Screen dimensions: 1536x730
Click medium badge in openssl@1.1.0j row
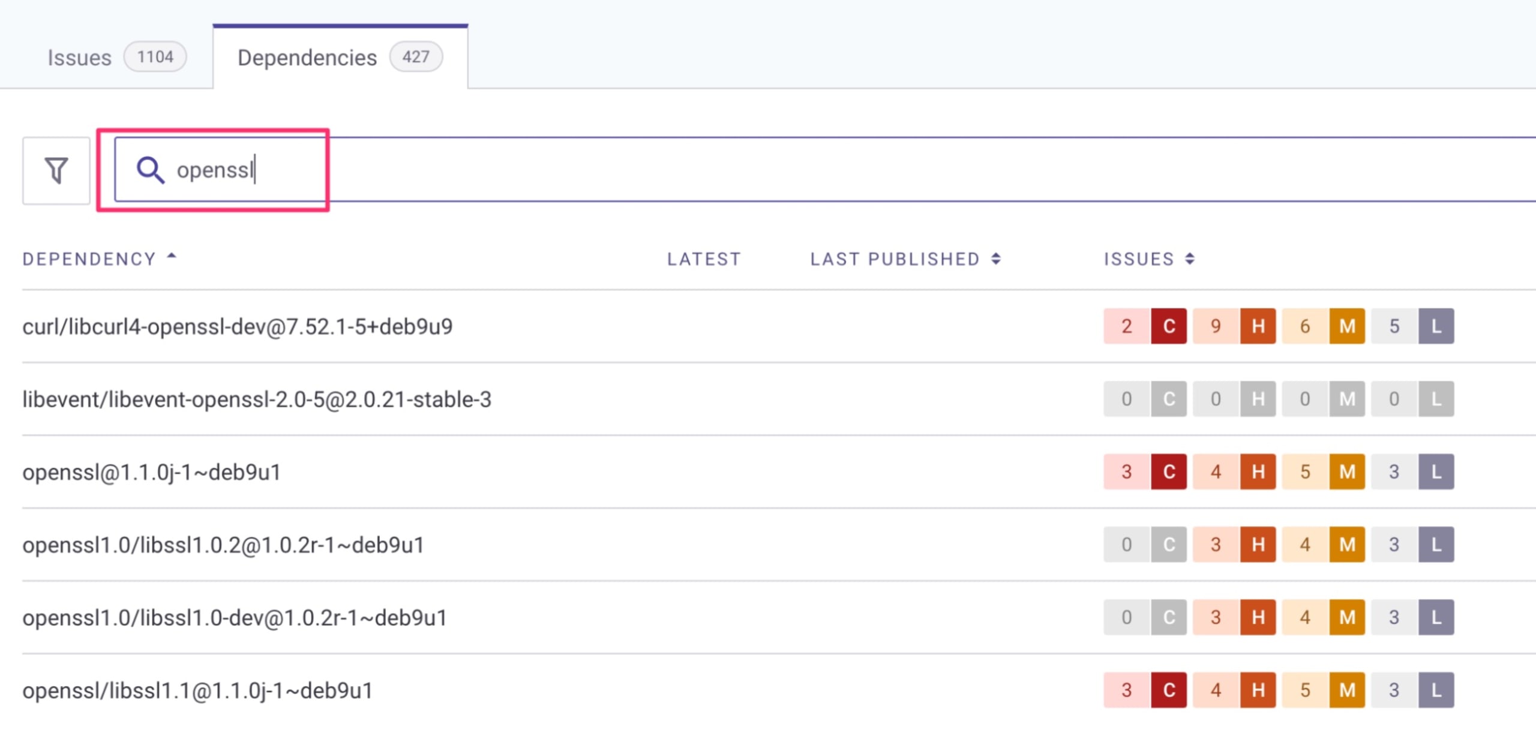(x=1347, y=471)
